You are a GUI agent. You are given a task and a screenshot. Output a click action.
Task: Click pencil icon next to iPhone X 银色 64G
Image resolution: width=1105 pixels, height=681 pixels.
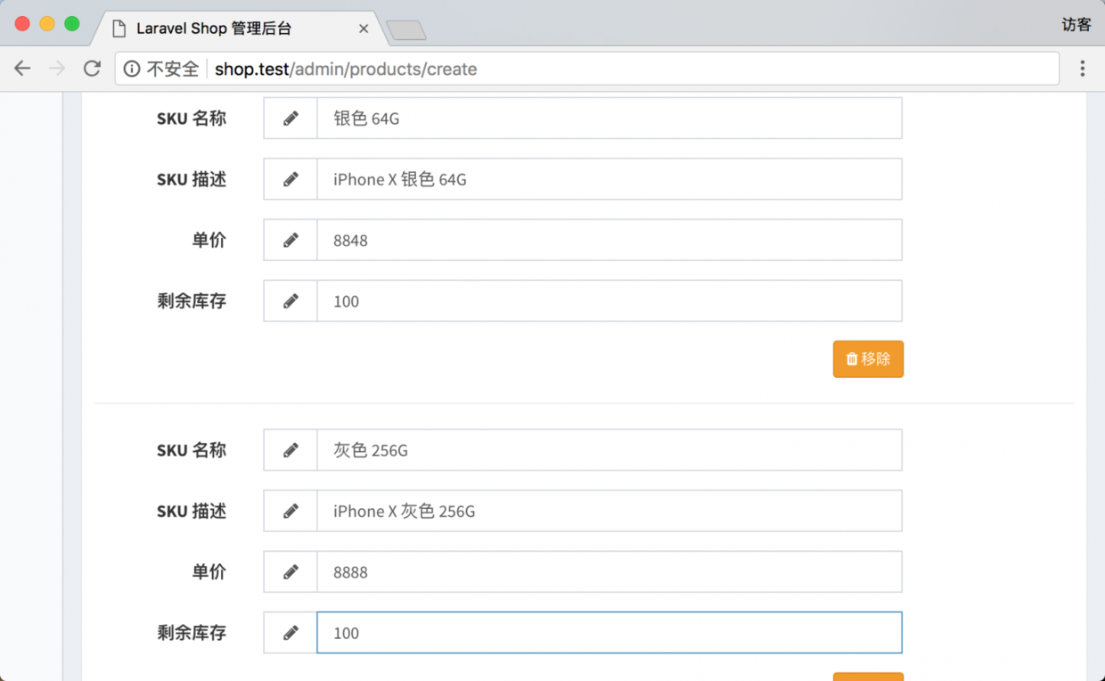(x=291, y=179)
